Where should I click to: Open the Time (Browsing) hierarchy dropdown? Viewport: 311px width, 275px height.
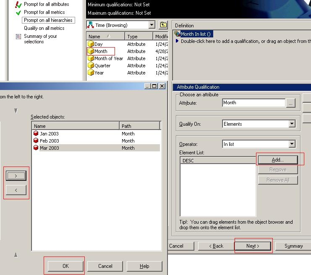point(152,25)
